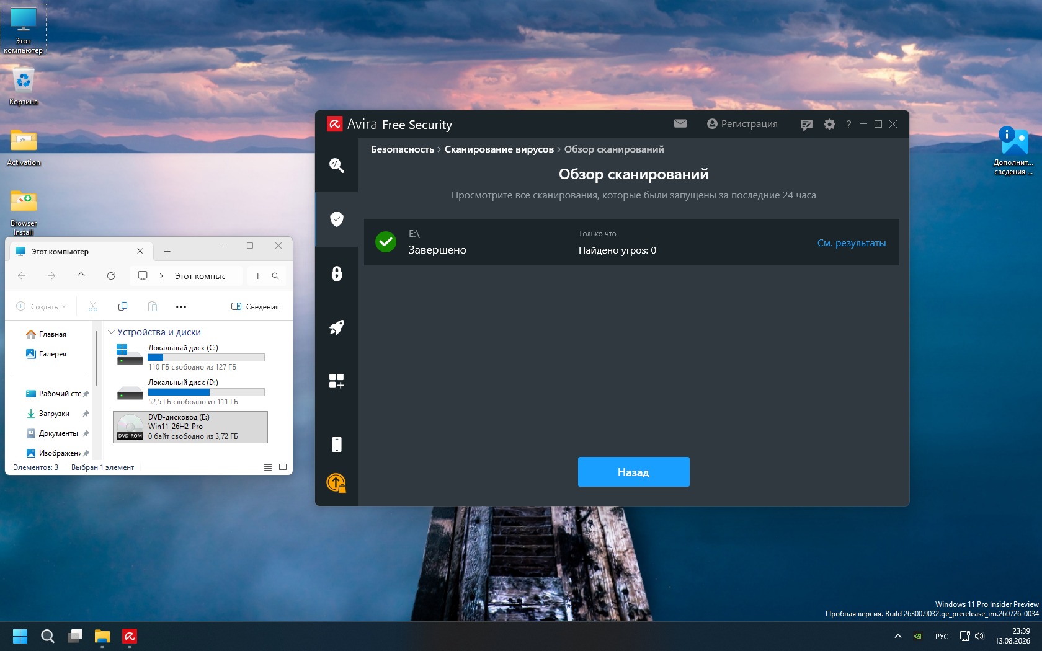
Task: Click the РУС language indicator
Action: 942,636
